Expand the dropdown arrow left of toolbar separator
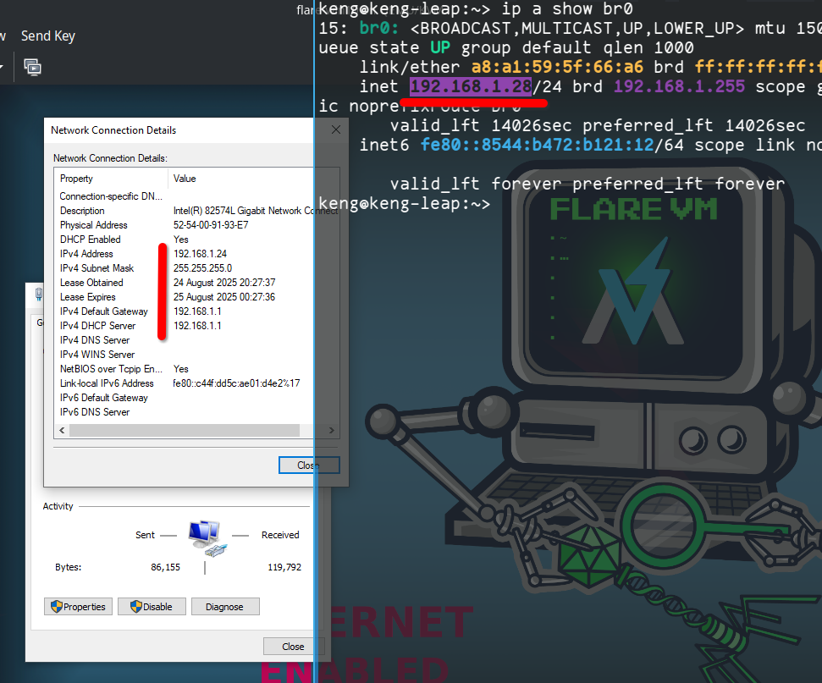822x683 pixels. pos(3,66)
